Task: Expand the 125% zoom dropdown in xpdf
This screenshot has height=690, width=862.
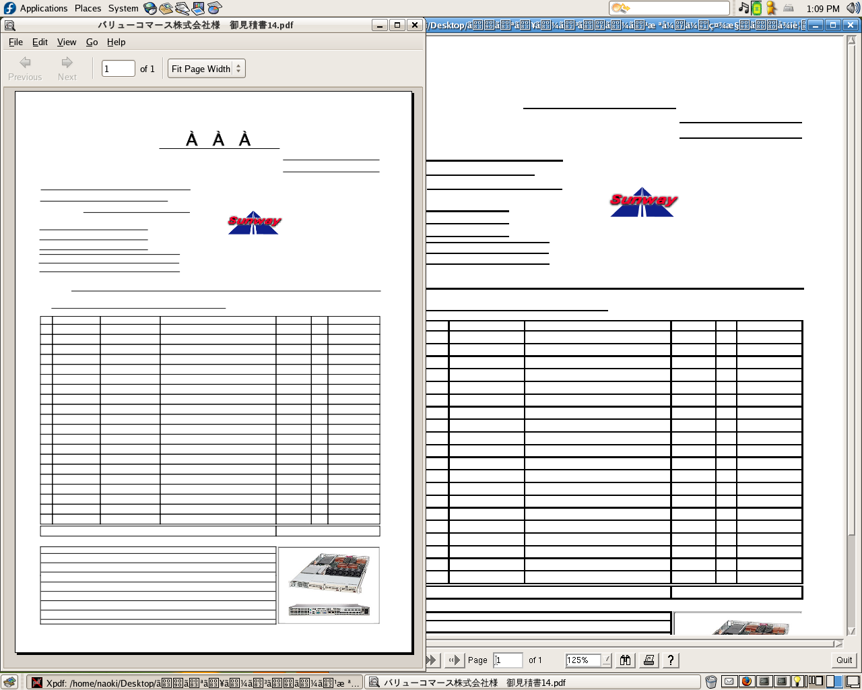Action: click(607, 660)
